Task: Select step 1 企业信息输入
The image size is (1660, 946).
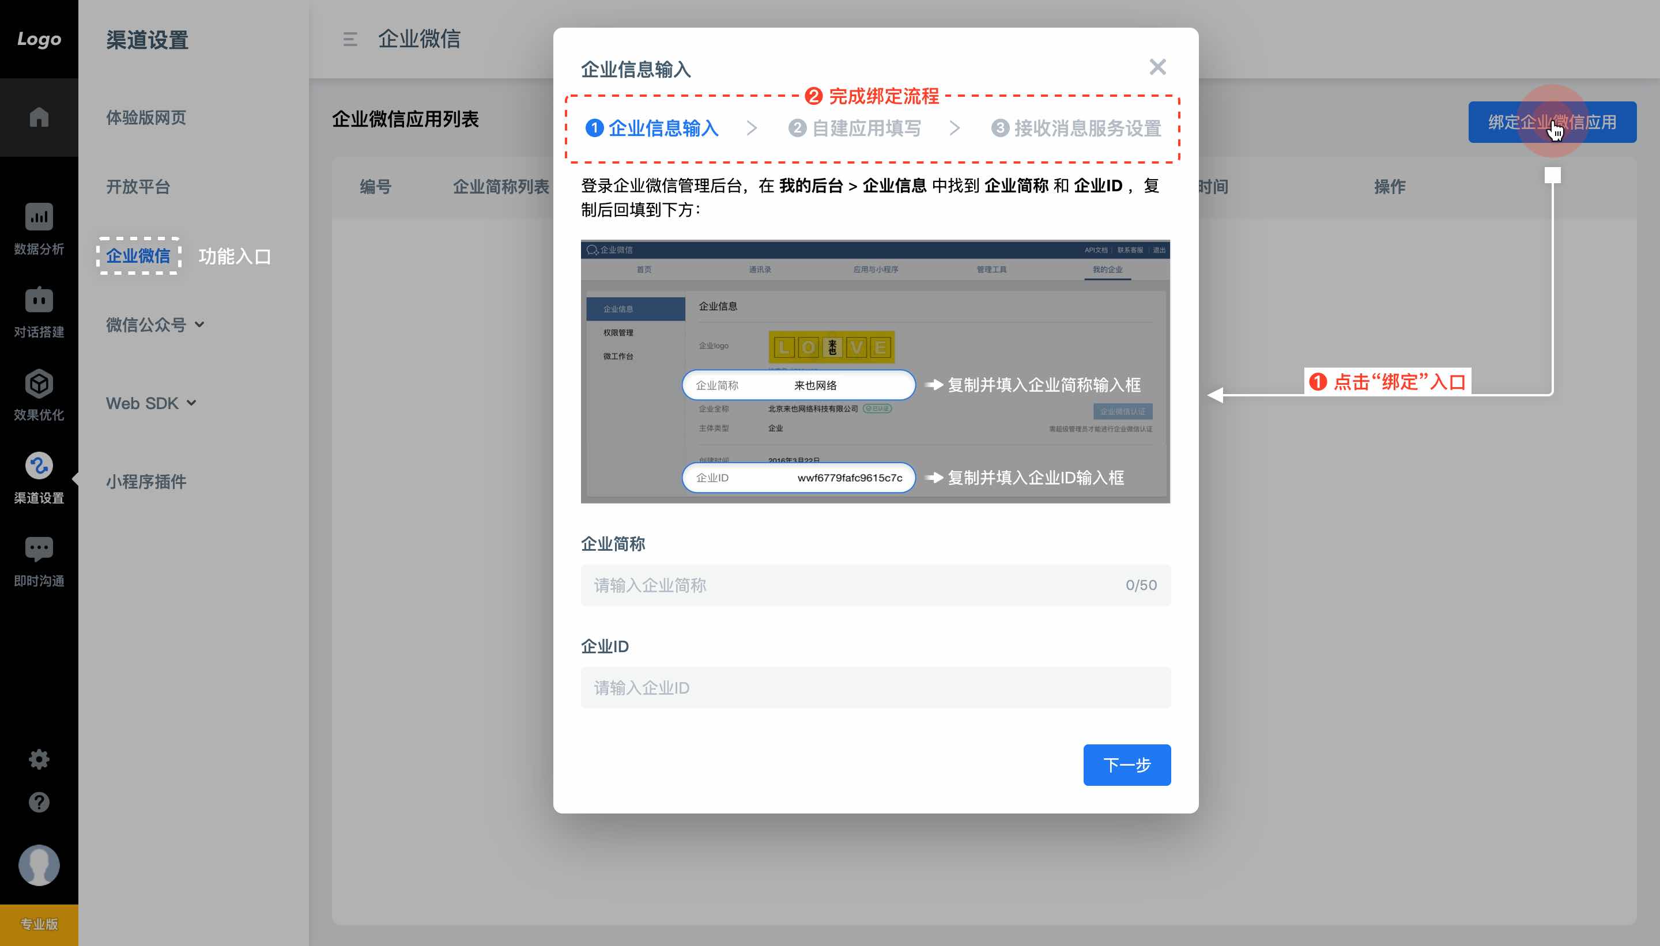Action: pos(652,128)
